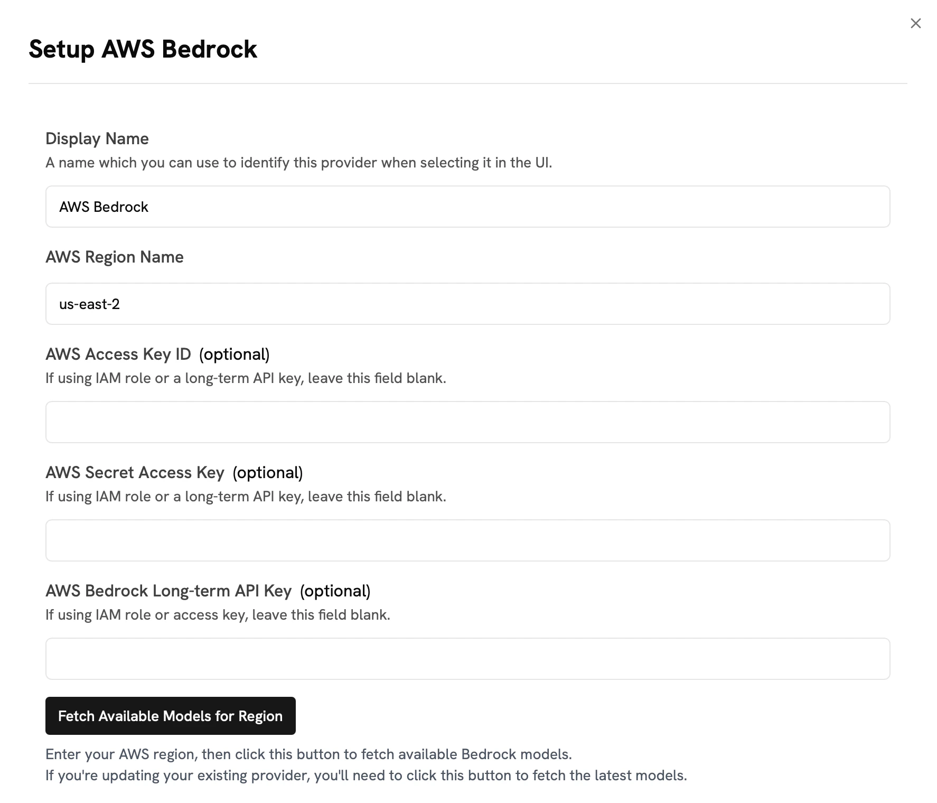The image size is (937, 803).
Task: Click the 'updating your existing provider' note
Action: coord(366,776)
